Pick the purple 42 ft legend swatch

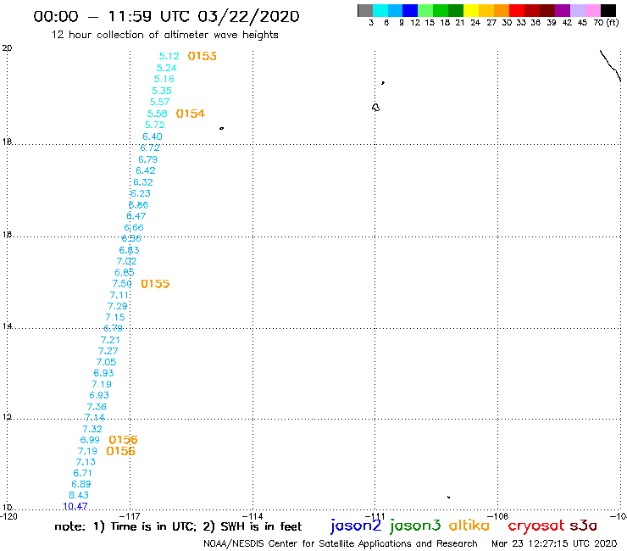563,10
